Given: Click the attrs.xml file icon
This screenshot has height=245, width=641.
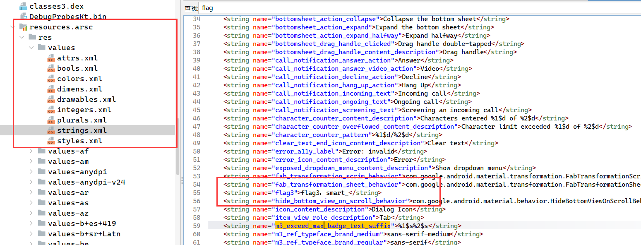Looking at the screenshot, I should [51, 58].
